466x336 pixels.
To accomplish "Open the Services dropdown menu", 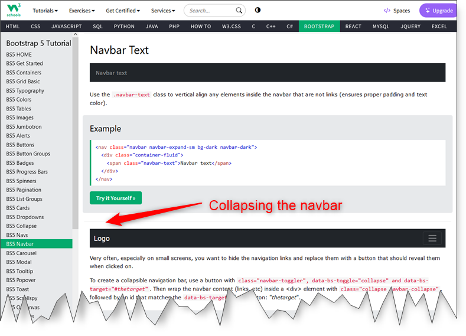I will pyautogui.click(x=162, y=11).
